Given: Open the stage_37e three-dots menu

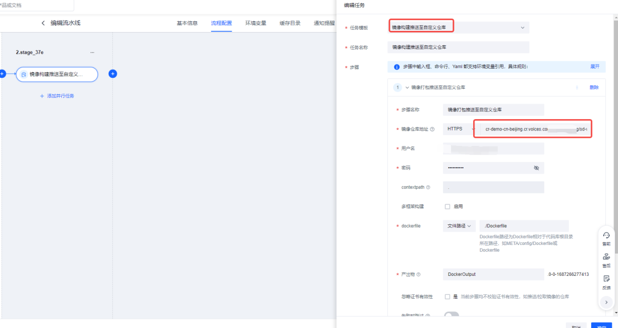Looking at the screenshot, I should tap(92, 53).
